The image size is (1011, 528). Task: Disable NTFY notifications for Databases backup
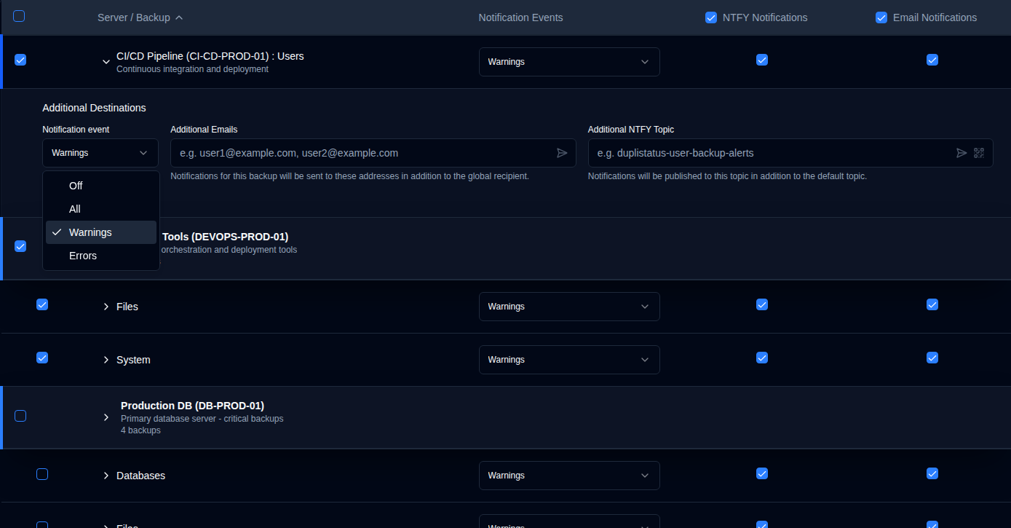[762, 473]
